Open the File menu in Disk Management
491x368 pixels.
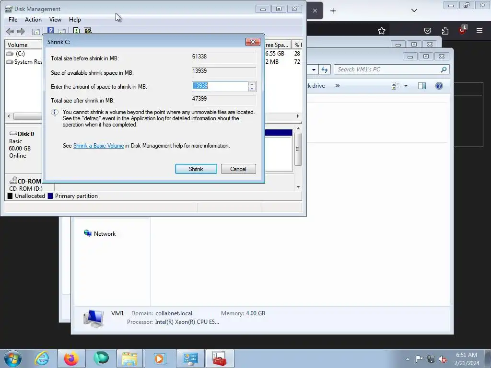pos(13,19)
